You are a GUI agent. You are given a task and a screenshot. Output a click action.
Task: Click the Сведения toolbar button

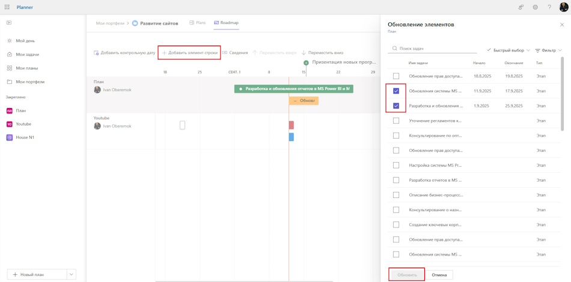pos(235,53)
